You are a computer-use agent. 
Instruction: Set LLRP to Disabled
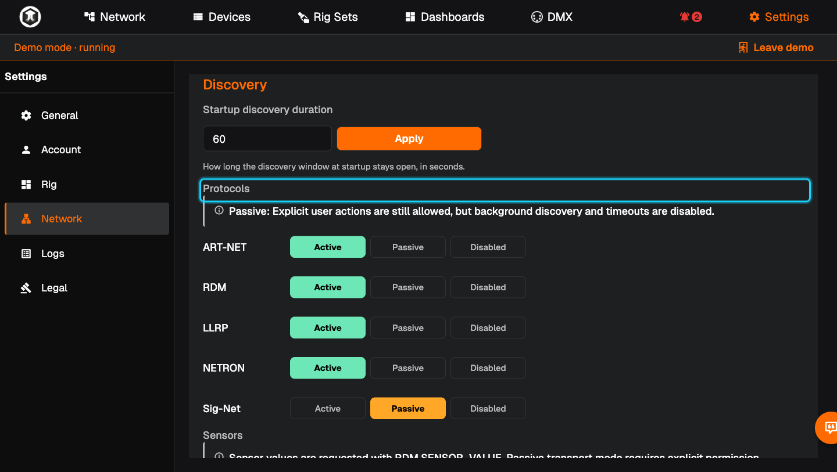[488, 327]
